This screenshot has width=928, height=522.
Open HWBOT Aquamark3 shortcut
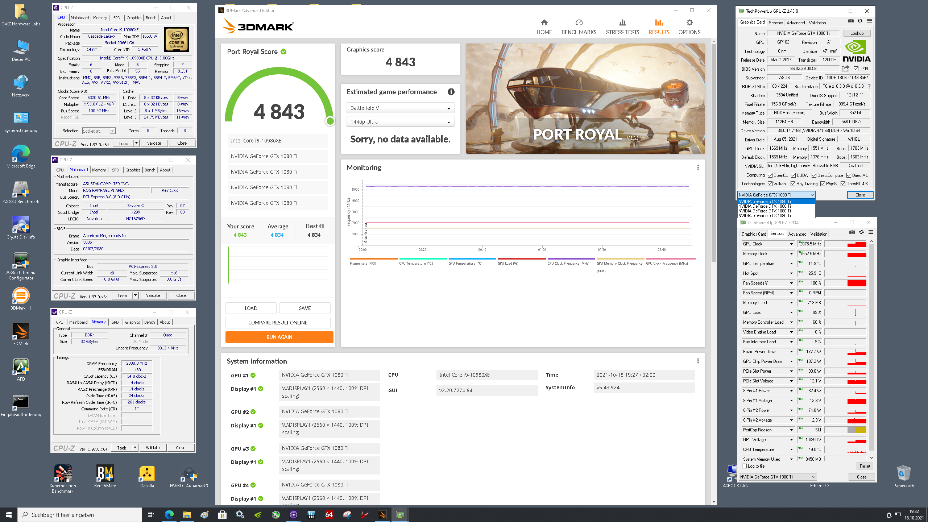189,476
